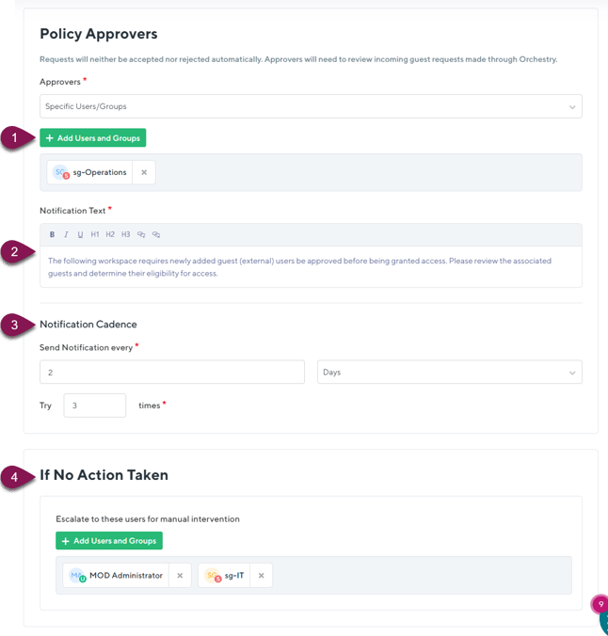
Task: Click the Try times number field
Action: click(95, 405)
